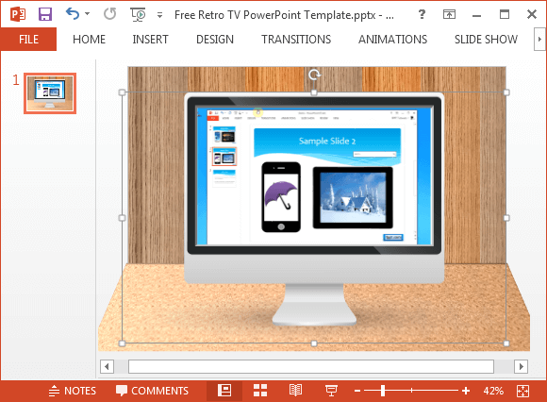
Task: Open zoom dialog via 42% label
Action: pyautogui.click(x=493, y=391)
